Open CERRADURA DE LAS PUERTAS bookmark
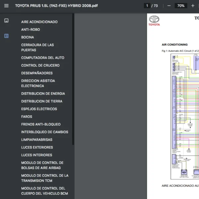The image size is (199, 199). 37,47
